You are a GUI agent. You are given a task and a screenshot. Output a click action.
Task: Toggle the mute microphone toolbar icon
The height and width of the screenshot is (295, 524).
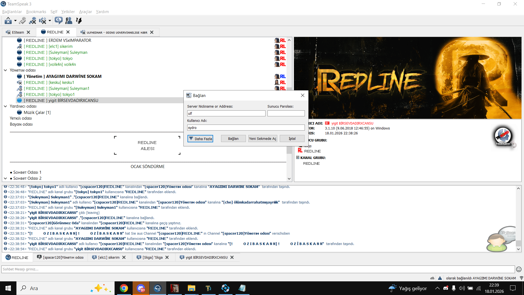click(32, 20)
